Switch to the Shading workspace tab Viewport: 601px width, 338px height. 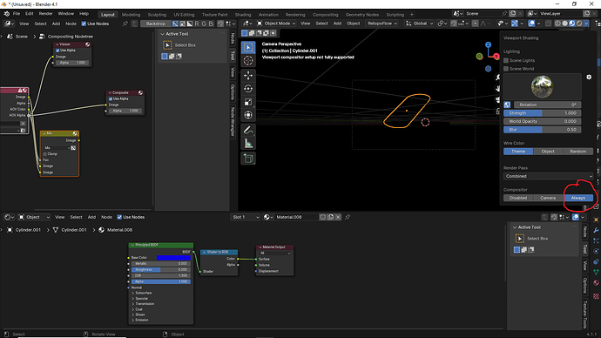point(243,15)
